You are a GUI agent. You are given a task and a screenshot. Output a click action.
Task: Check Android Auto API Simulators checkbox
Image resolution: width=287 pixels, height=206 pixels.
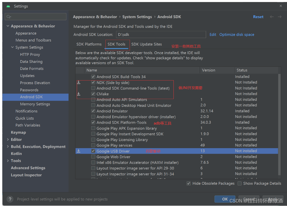pyautogui.click(x=93, y=100)
